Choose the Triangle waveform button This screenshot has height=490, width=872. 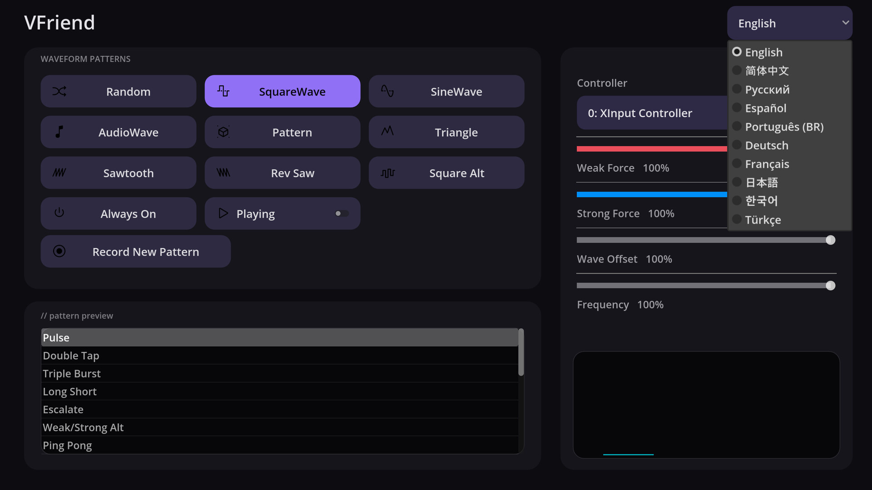click(x=446, y=132)
